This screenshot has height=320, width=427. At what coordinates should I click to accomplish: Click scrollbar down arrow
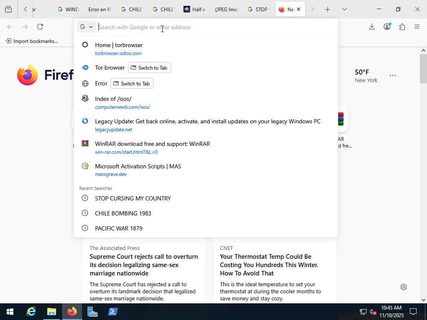[423, 300]
